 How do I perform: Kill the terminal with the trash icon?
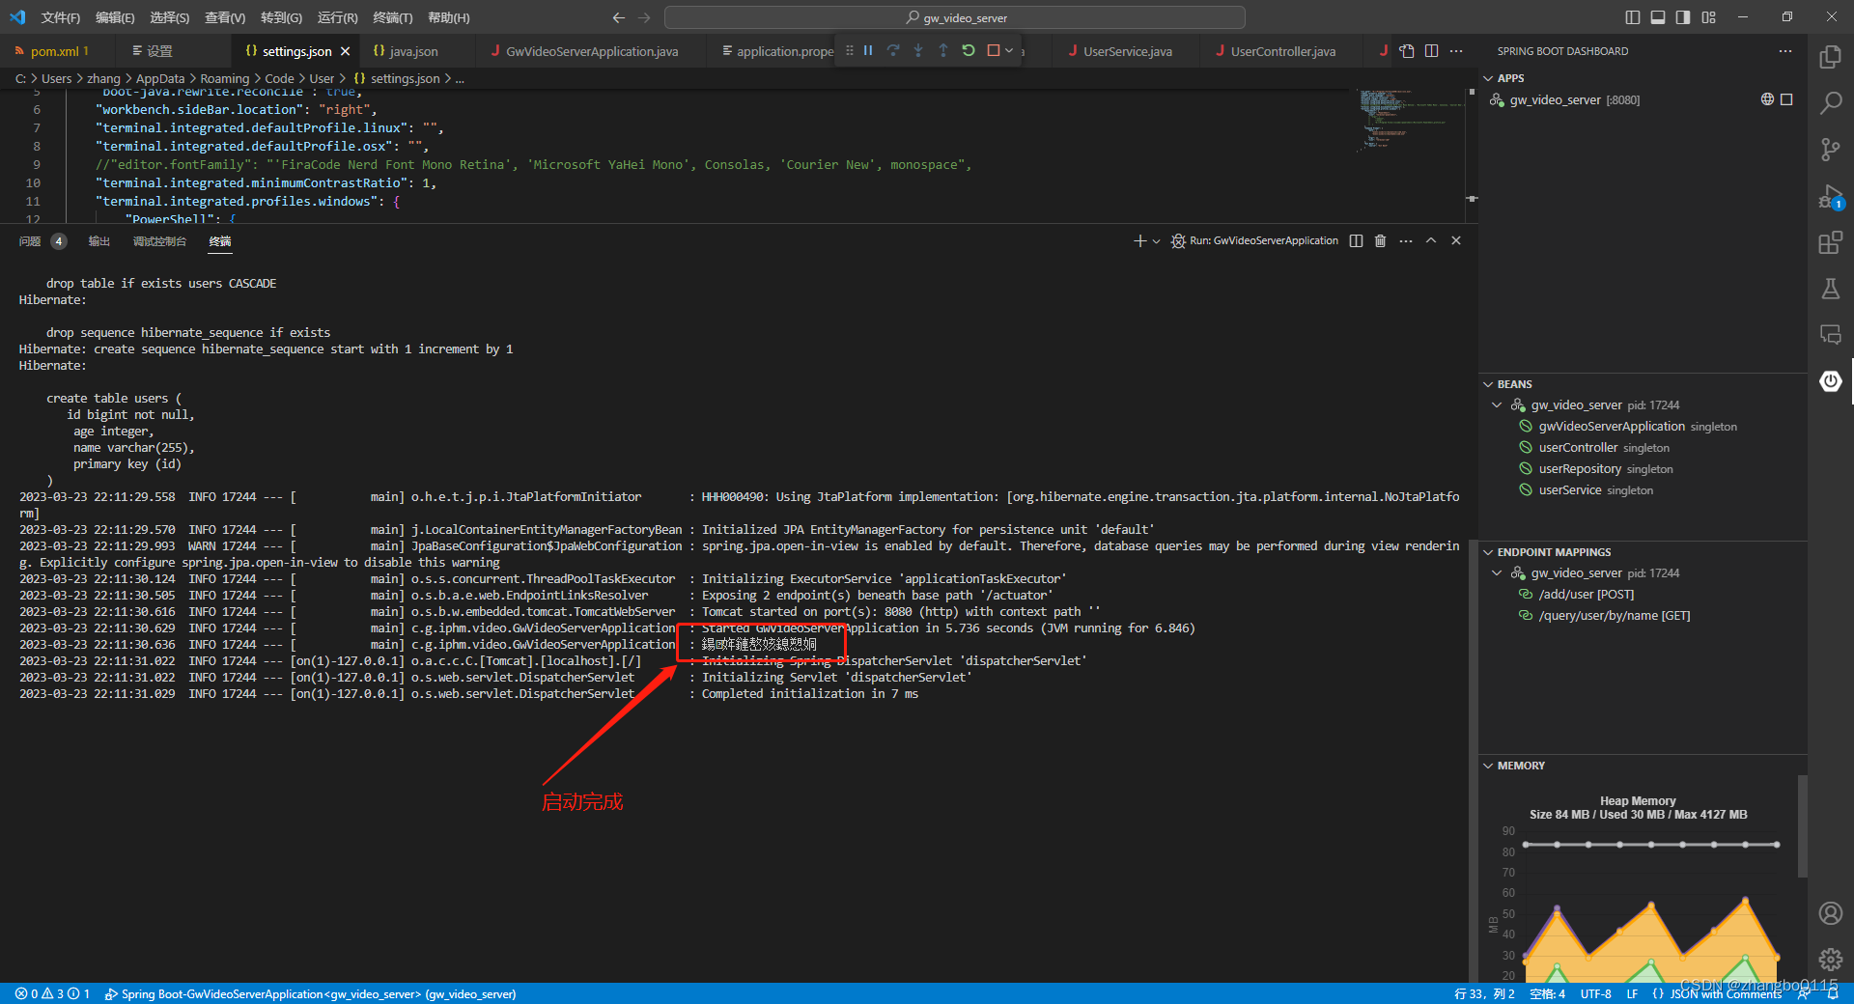click(1380, 240)
